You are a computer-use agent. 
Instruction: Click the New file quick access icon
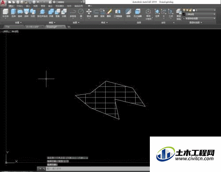tap(10, 2)
